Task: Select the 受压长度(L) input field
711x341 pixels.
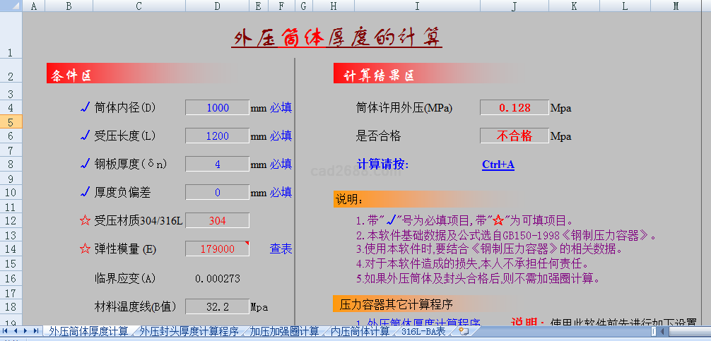Action: [x=217, y=136]
